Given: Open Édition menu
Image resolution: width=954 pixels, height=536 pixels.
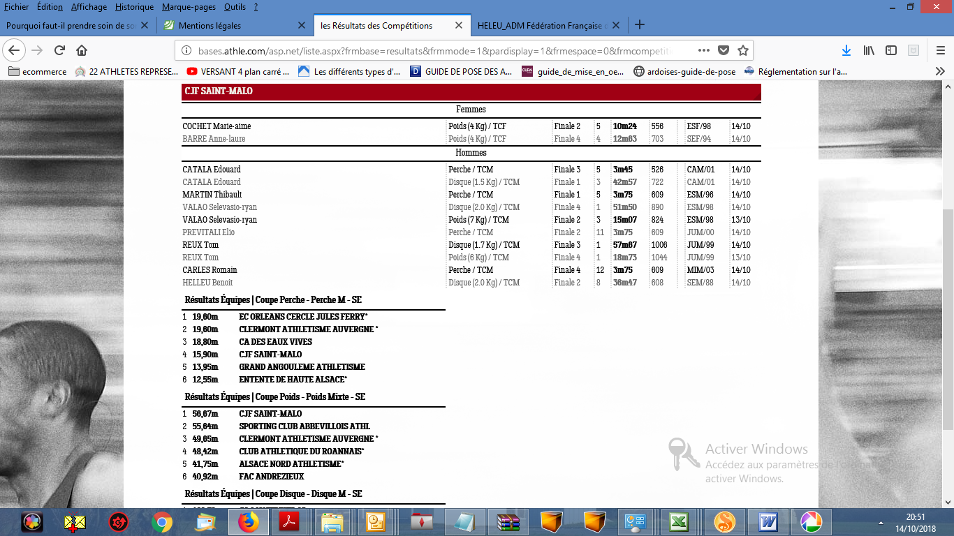Looking at the screenshot, I should pyautogui.click(x=50, y=7).
